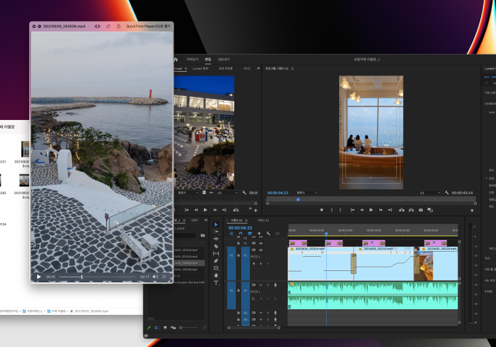
Task: Select the Selection tool in Premiere toolbar
Action: click(216, 225)
